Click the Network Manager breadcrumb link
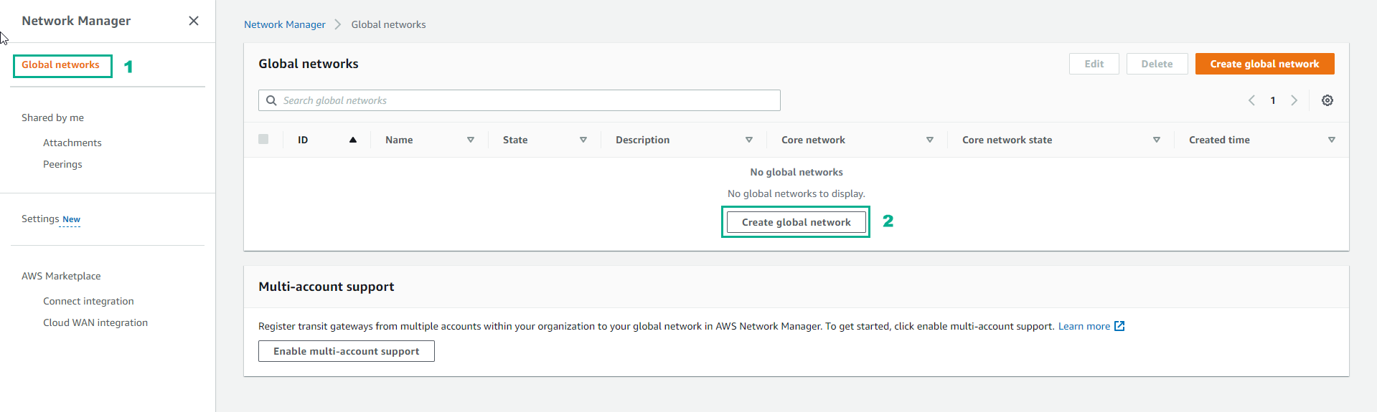The image size is (1377, 412). coord(285,24)
